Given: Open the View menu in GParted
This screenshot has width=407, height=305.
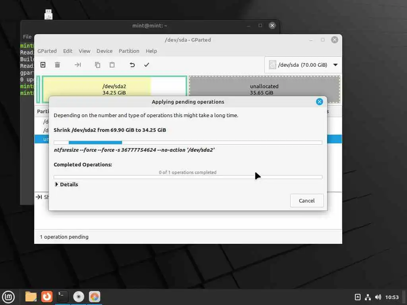Looking at the screenshot, I should (85, 51).
